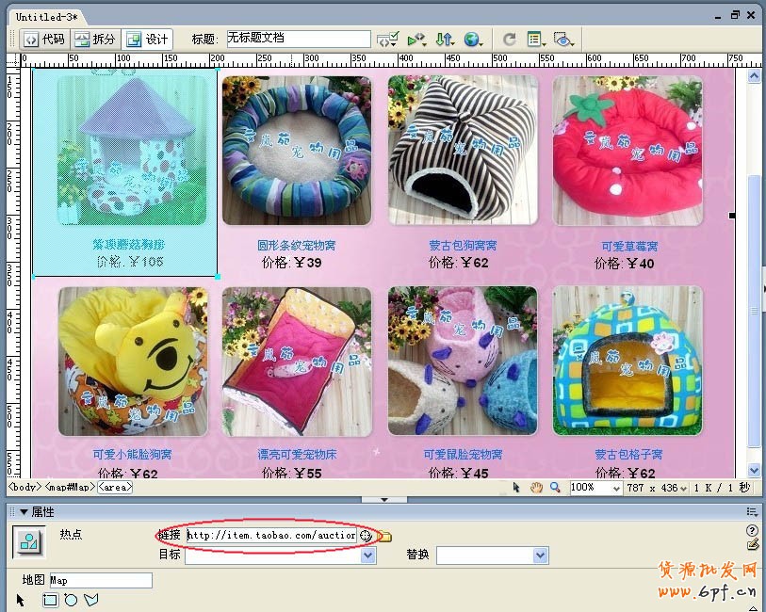Select the rectangle hotspot tool
This screenshot has width=766, height=612.
pyautogui.click(x=51, y=600)
